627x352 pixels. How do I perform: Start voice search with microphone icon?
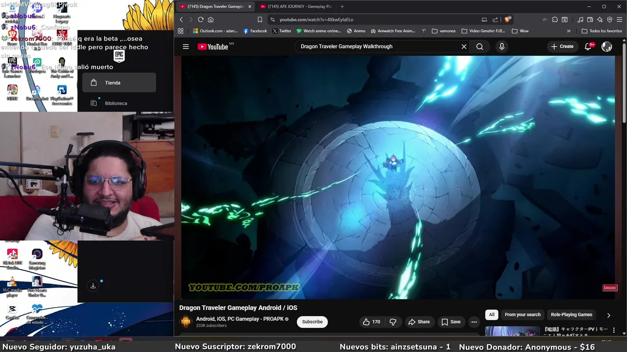pyautogui.click(x=502, y=46)
